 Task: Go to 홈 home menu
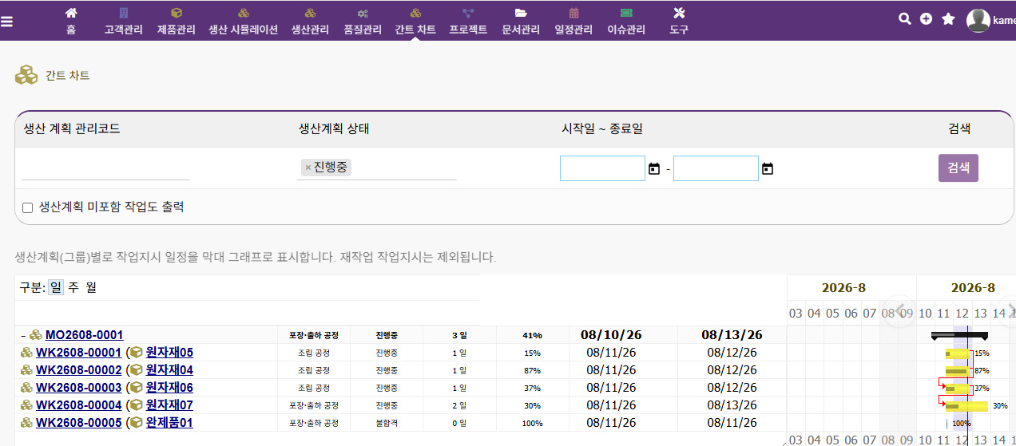coord(71,22)
